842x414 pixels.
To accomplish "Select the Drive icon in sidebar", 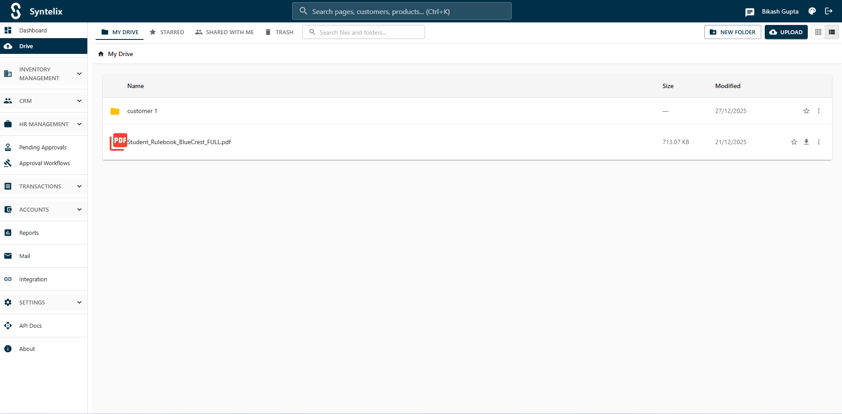I will (x=8, y=46).
